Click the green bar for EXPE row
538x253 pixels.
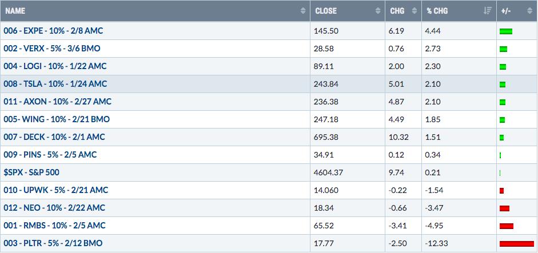click(x=506, y=31)
